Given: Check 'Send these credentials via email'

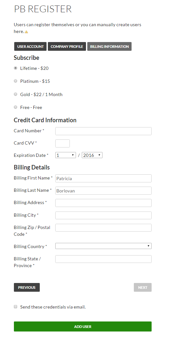Looking at the screenshot, I should tap(16, 307).
